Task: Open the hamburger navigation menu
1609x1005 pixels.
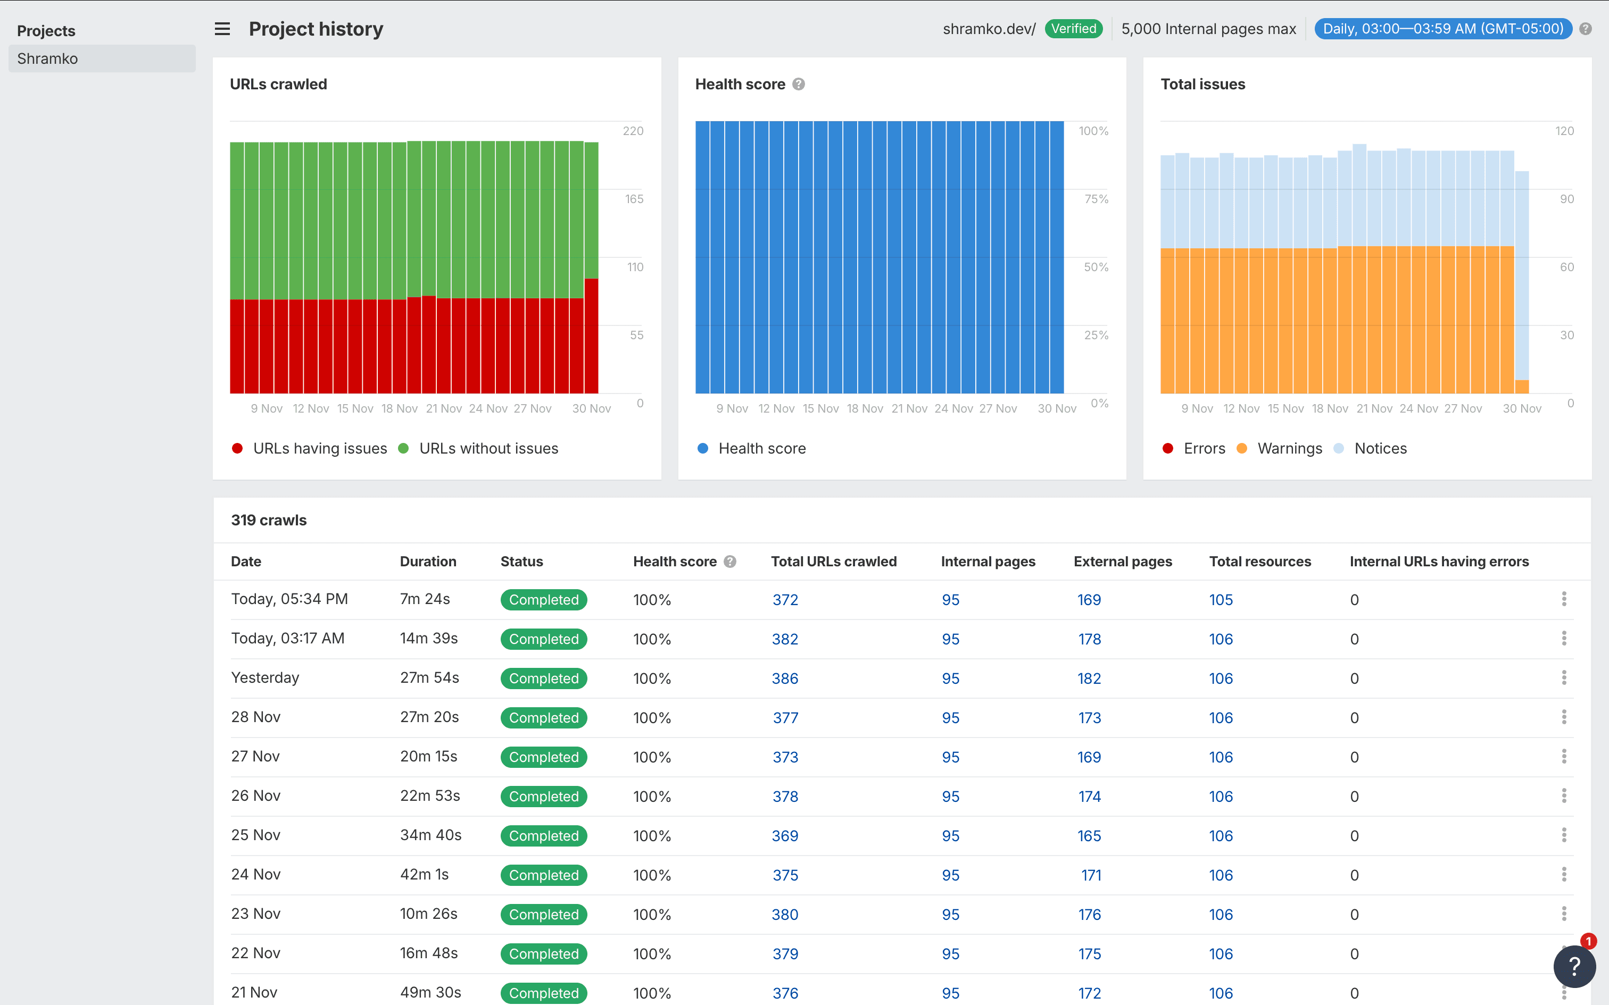Action: tap(221, 29)
